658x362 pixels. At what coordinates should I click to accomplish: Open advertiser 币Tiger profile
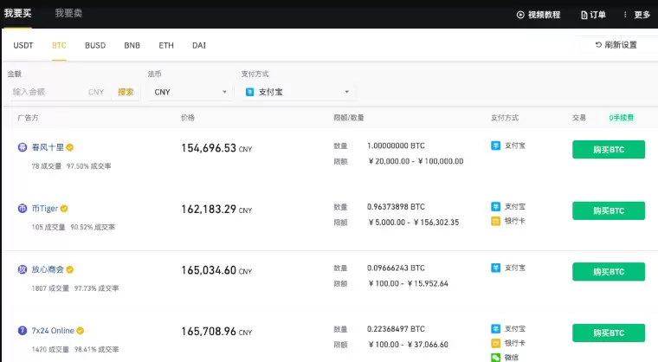click(x=45, y=209)
